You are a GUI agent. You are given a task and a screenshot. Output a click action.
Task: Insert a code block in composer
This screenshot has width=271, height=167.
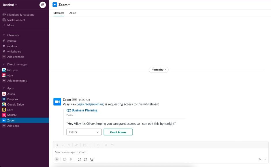[112, 145]
